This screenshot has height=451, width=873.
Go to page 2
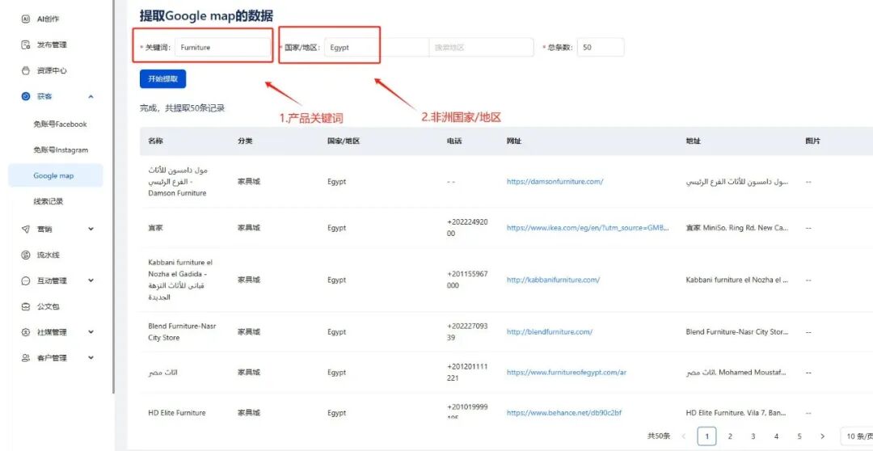point(730,436)
